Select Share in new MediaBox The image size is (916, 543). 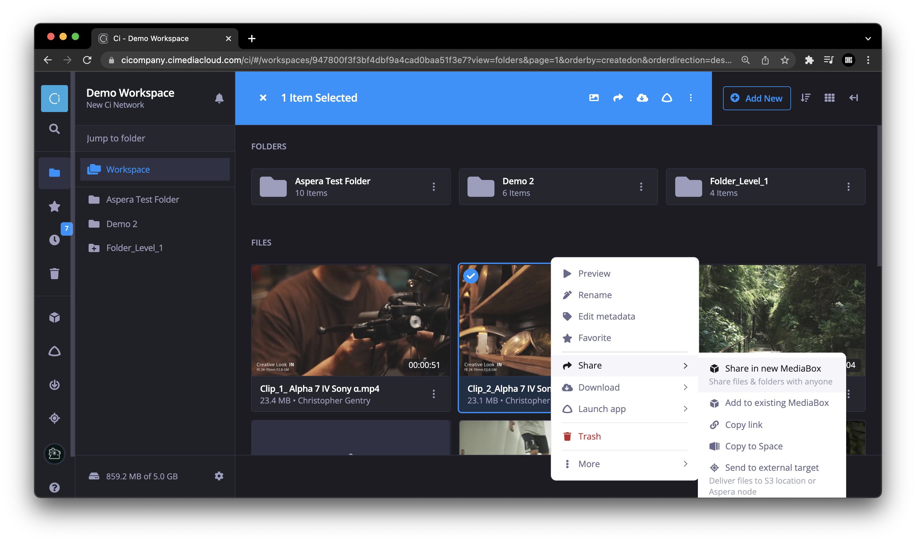pyautogui.click(x=771, y=374)
